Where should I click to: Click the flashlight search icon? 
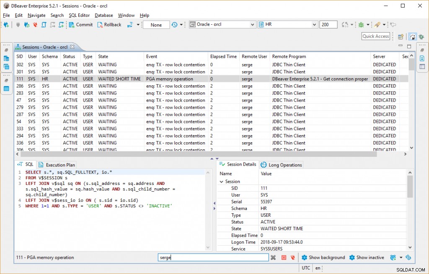coord(377,25)
